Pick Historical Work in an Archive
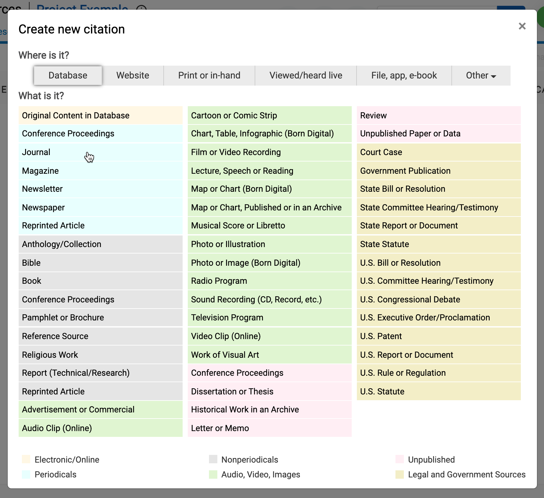Viewport: 544px width, 498px height. click(x=270, y=410)
